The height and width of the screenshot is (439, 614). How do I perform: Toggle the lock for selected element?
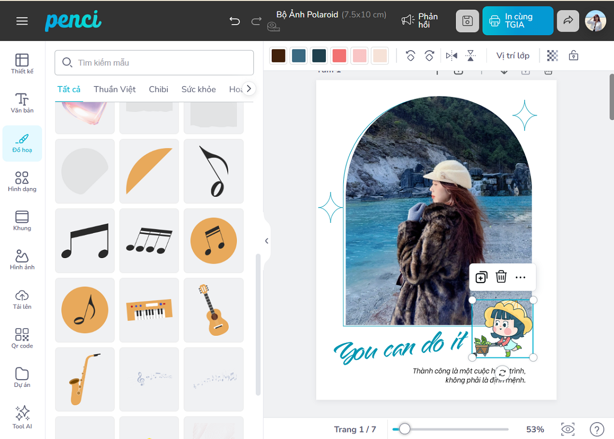[574, 56]
